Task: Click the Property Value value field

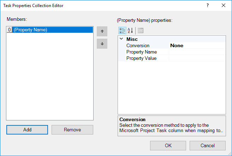Action: tap(197, 58)
